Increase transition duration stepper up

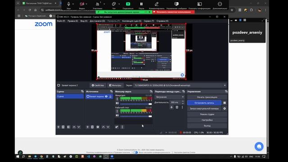pyautogui.click(x=183, y=101)
